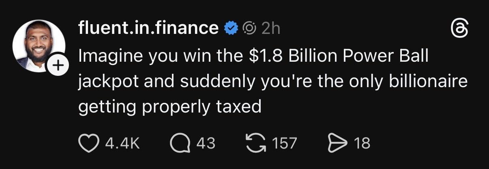Image resolution: width=489 pixels, height=169 pixels.
Task: Click the blue verified badge
Action: tap(232, 28)
